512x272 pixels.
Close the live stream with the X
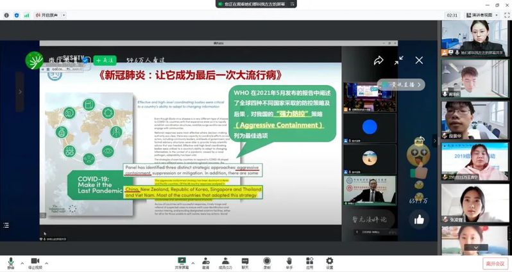tap(419, 60)
